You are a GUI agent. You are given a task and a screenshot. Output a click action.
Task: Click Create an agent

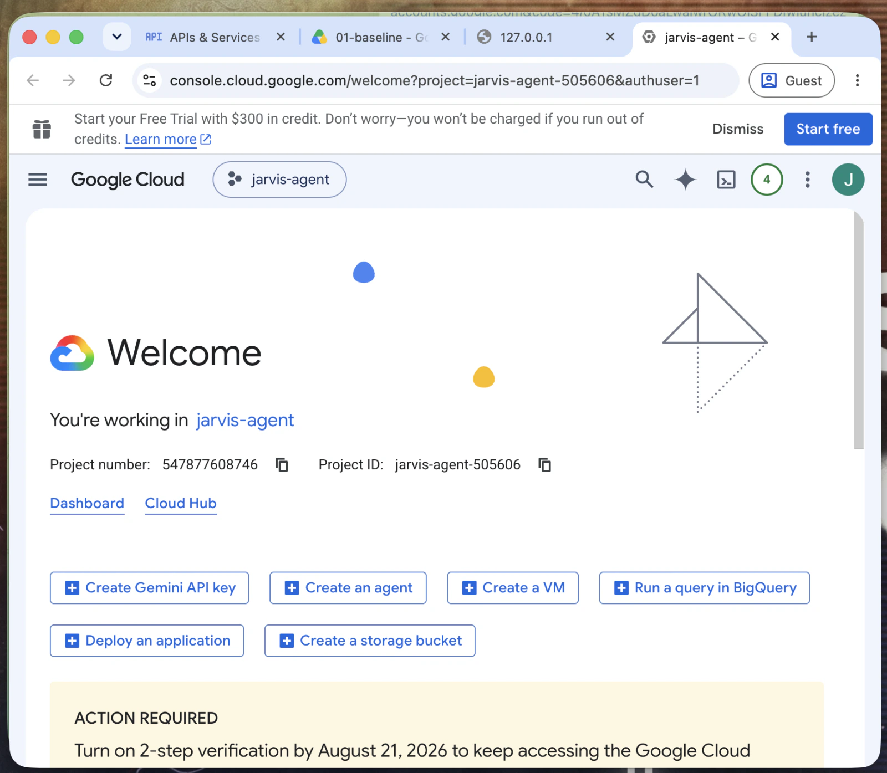pos(348,587)
